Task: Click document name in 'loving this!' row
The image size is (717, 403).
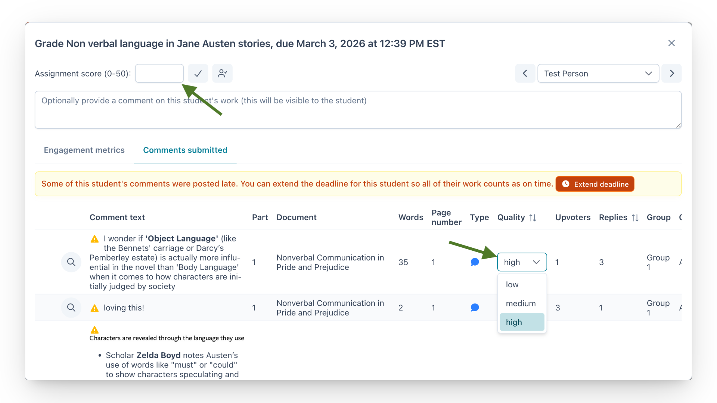Action: [x=330, y=308]
